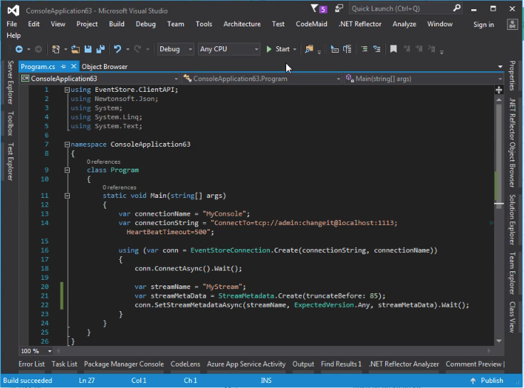Expand the Start button dropdown arrow
The image size is (524, 388).
pyautogui.click(x=295, y=49)
